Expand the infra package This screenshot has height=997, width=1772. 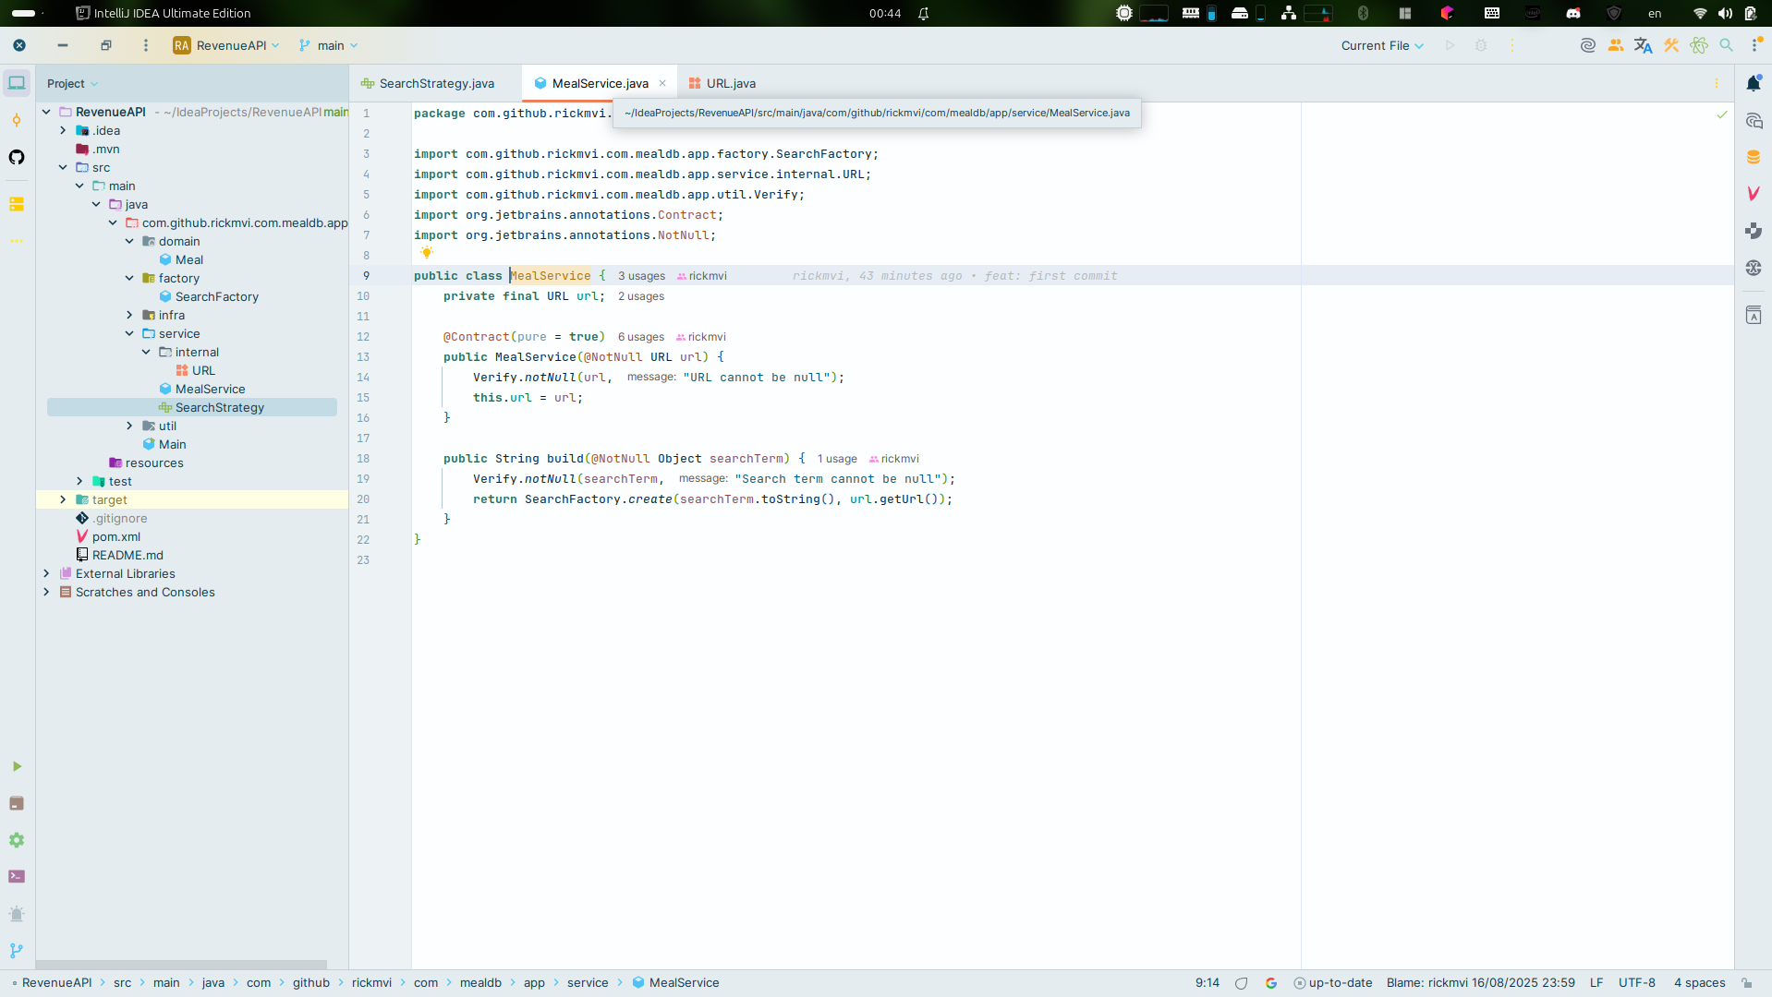129,315
